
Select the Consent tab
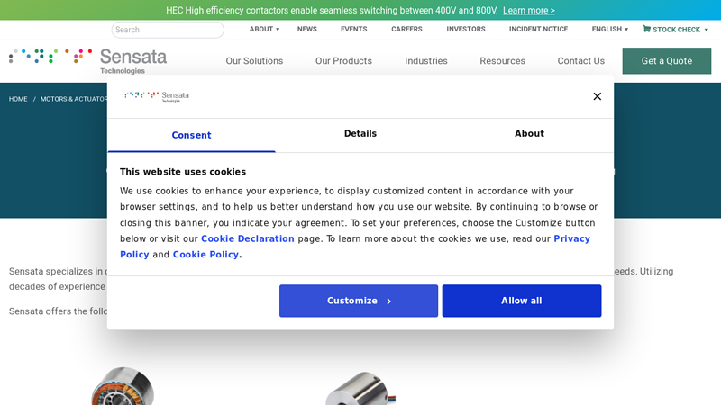click(191, 135)
